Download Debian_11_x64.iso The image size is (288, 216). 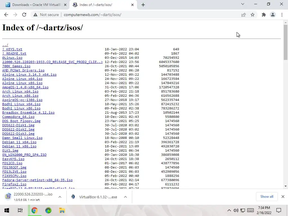tap(19, 142)
